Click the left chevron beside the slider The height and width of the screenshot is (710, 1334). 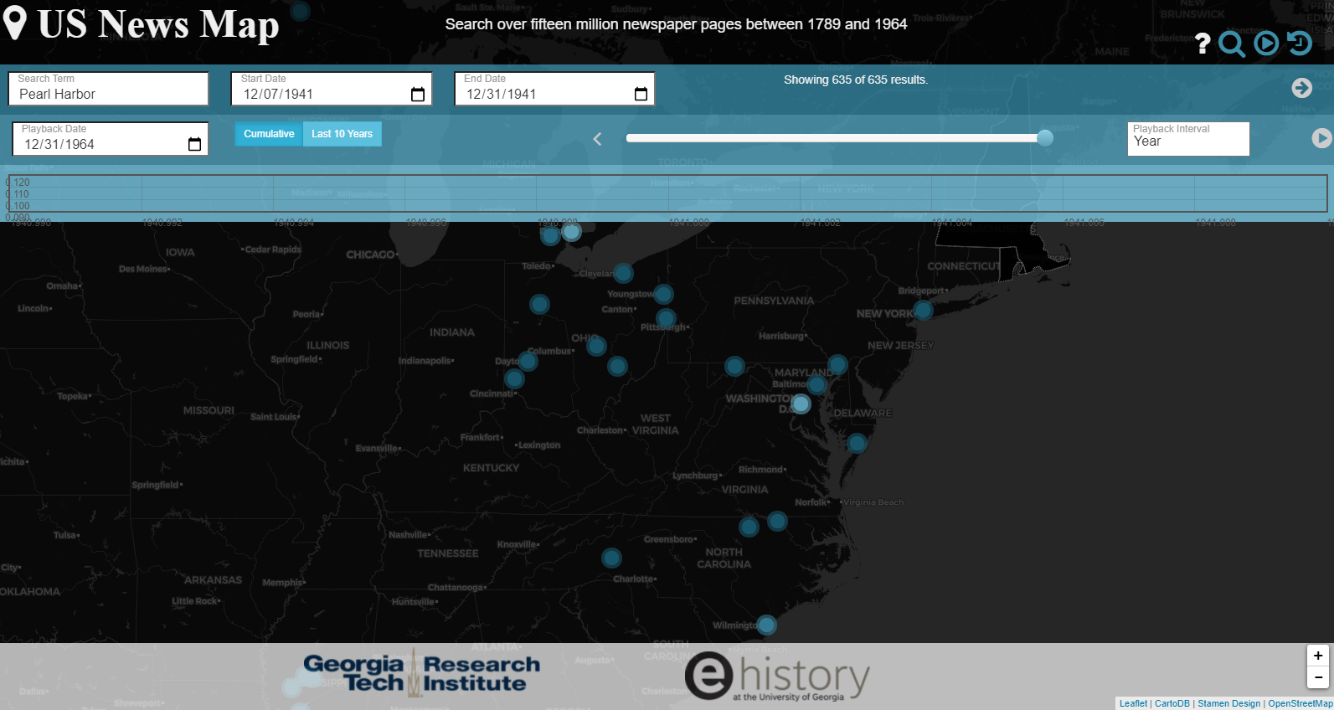[x=597, y=139]
